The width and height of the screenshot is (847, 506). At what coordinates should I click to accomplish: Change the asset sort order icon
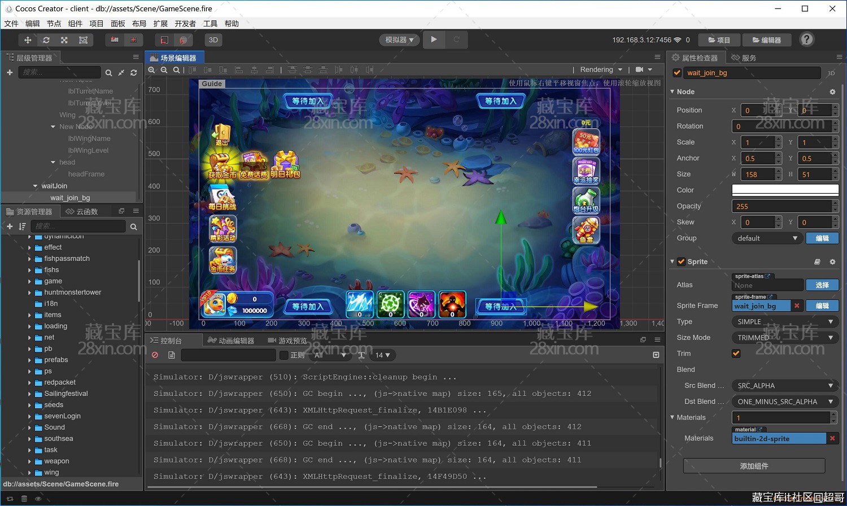pos(22,226)
